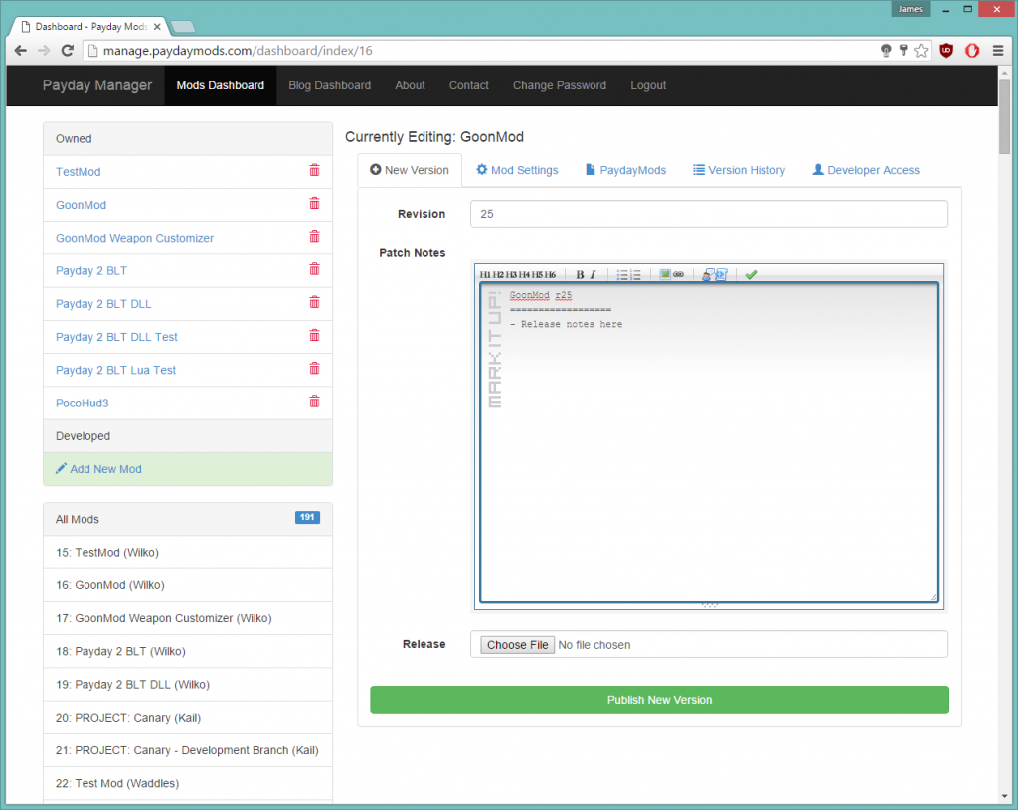Viewport: 1018px width, 810px height.
Task: Delete GoonMod using the trash icon
Action: [x=314, y=203]
